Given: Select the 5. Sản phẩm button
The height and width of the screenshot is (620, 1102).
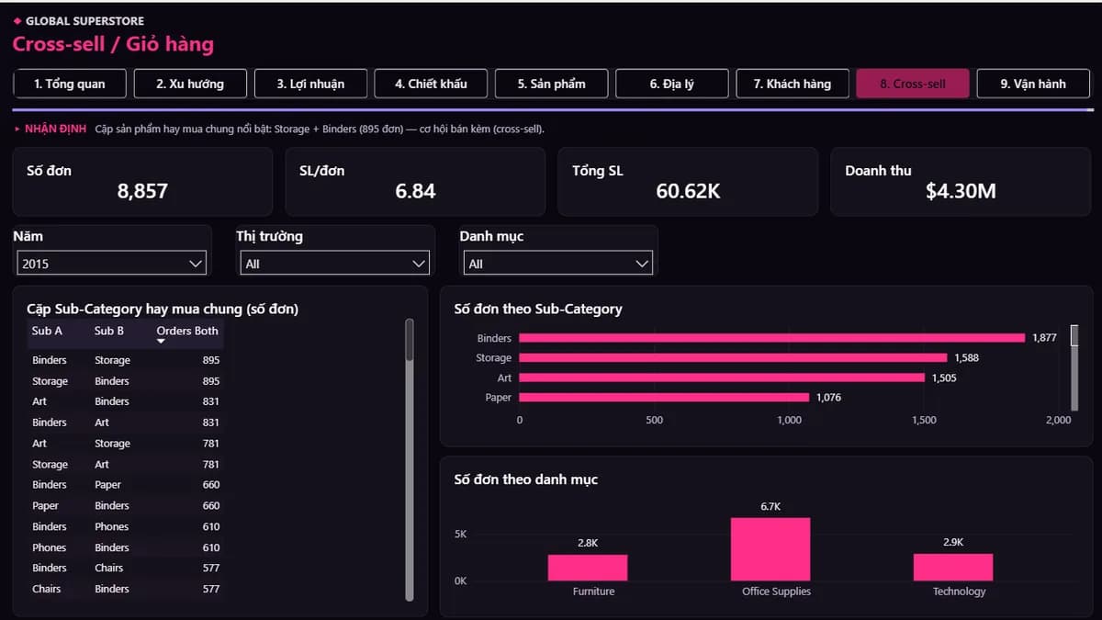Looking at the screenshot, I should (551, 84).
